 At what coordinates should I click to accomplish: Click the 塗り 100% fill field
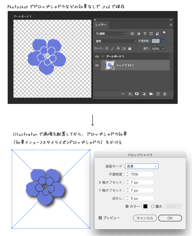[x=156, y=48]
